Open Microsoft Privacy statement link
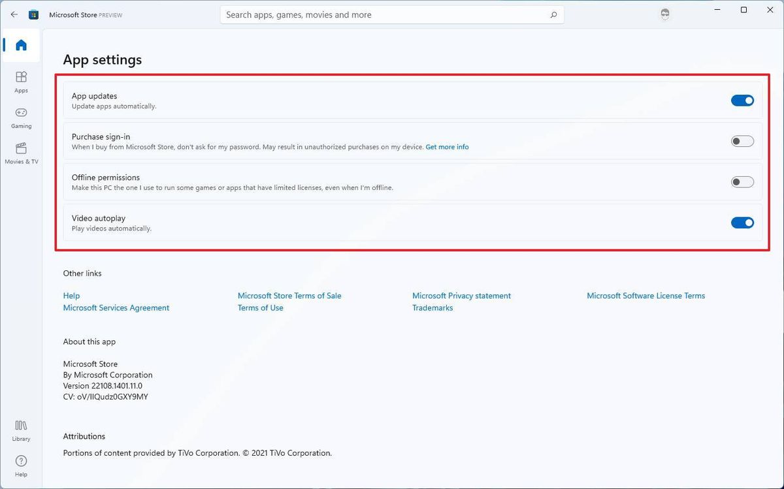This screenshot has height=489, width=784. click(x=461, y=296)
